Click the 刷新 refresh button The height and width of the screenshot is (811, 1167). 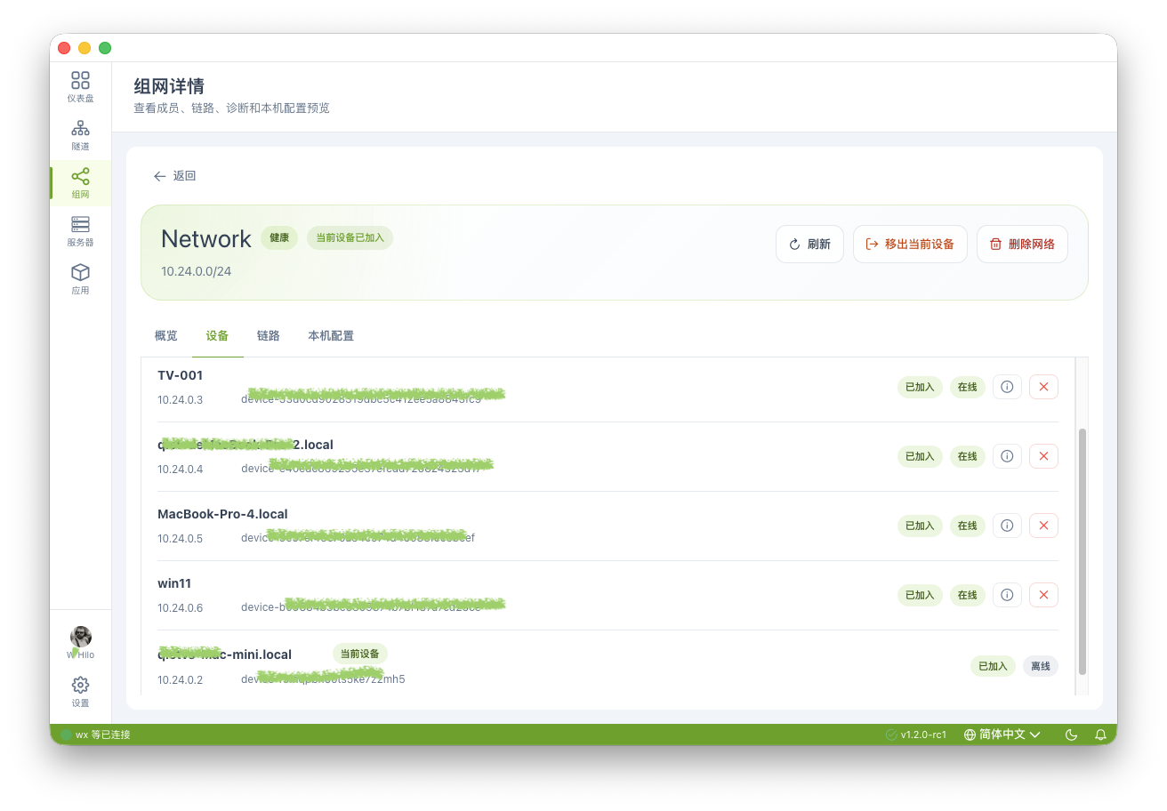tap(809, 244)
